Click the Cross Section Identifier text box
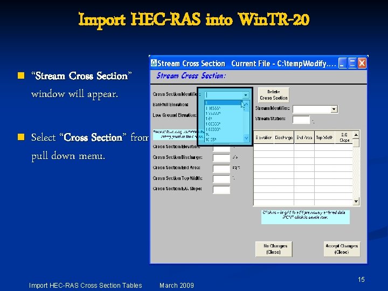The image size is (388, 291). pyautogui.click(x=224, y=95)
